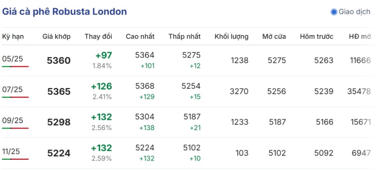Click the range bar under 11/25
The image size is (378, 170).
tap(15, 159)
